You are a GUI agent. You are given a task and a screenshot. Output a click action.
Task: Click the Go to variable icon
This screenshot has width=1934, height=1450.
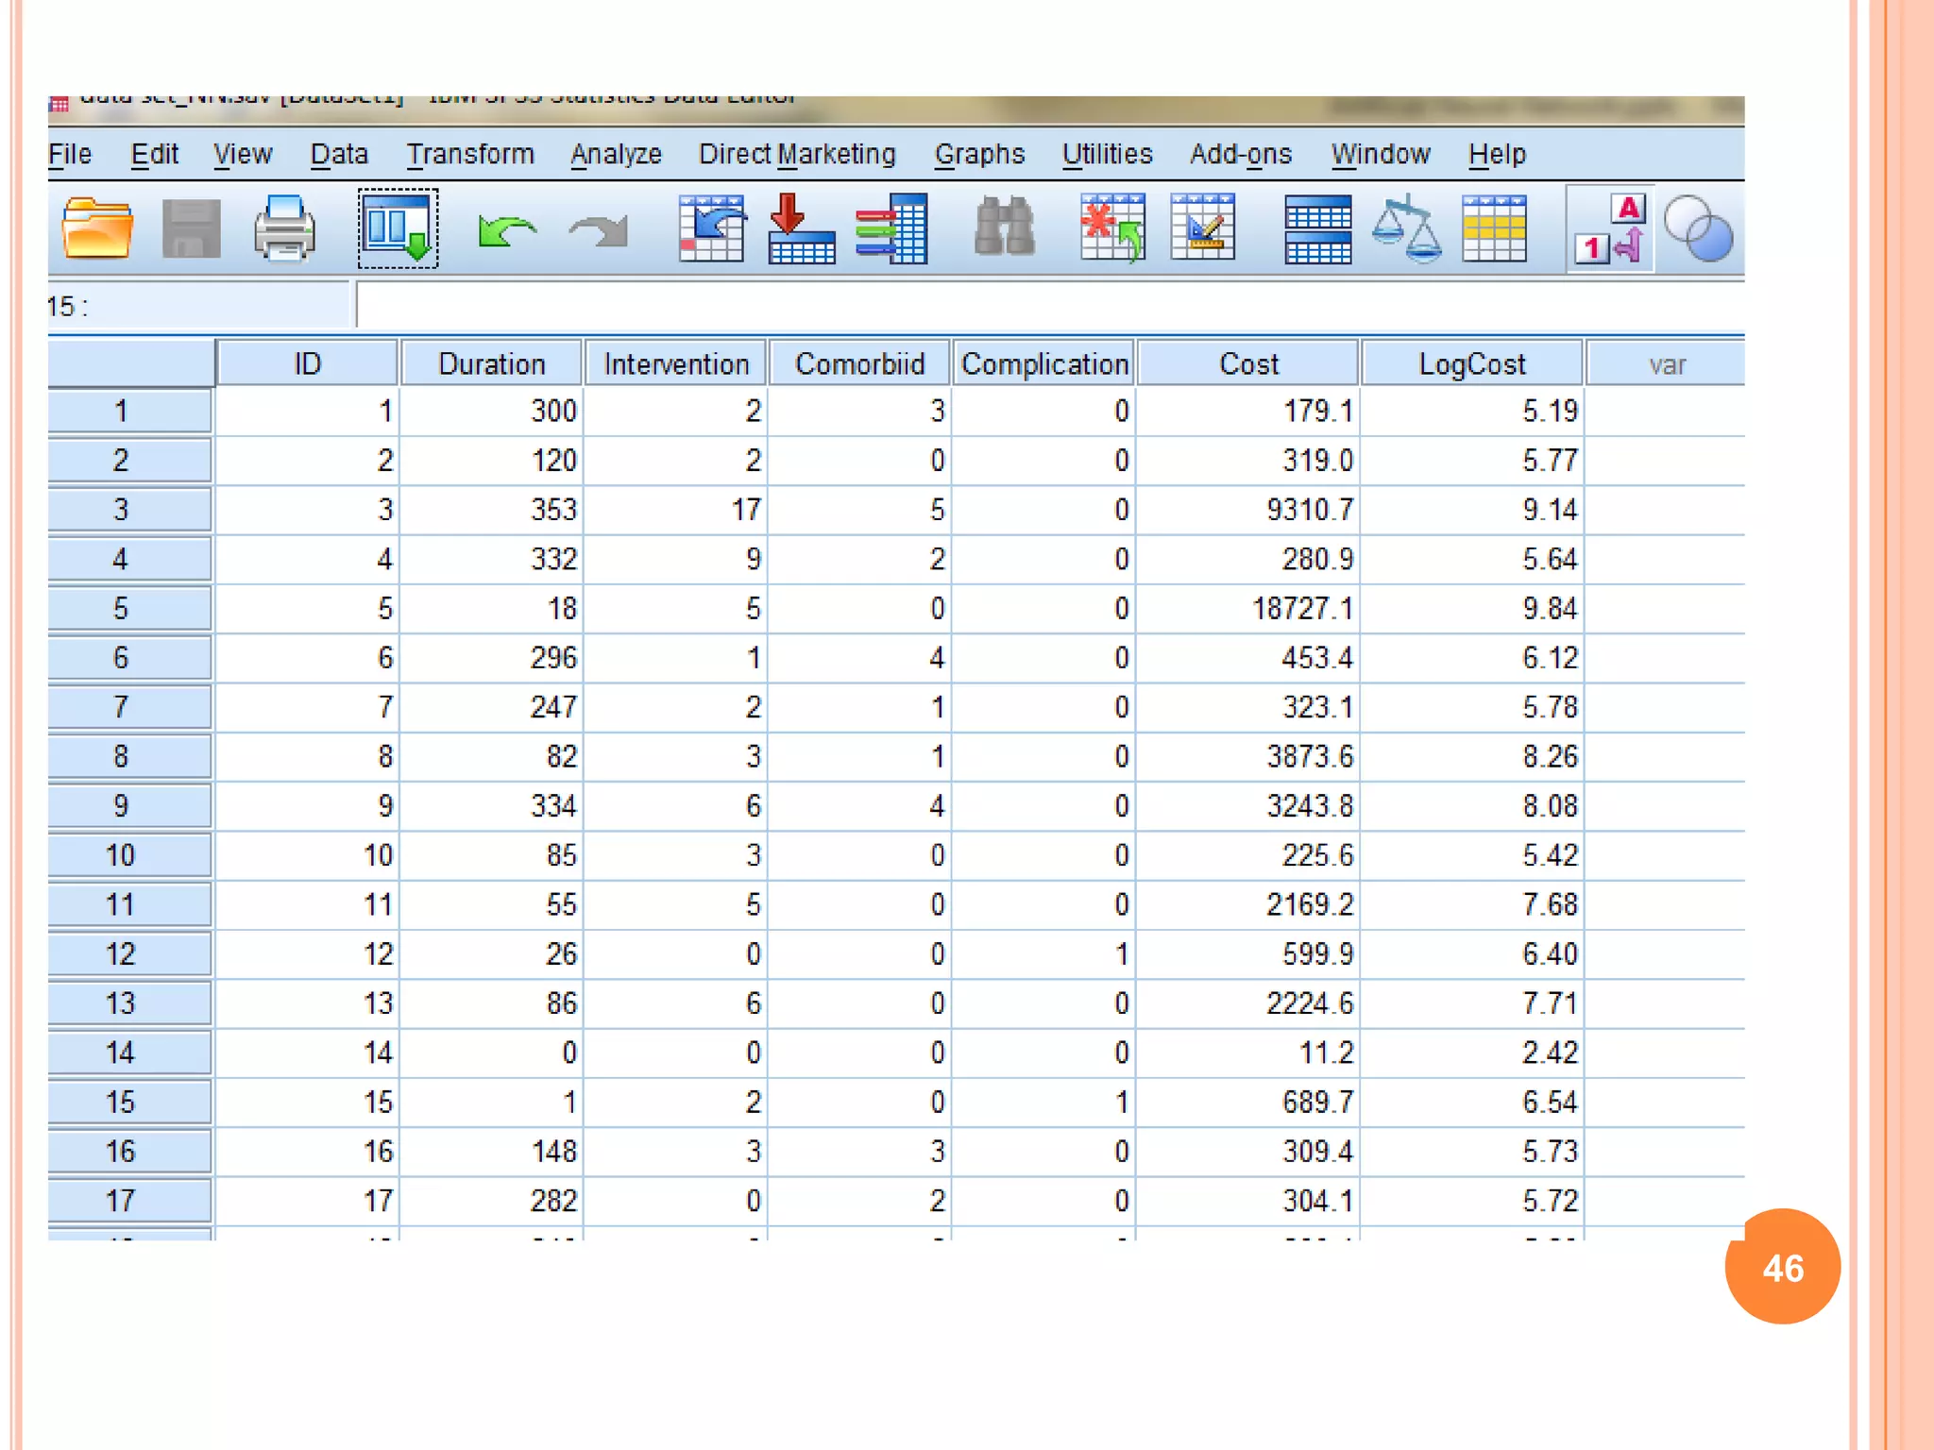coord(801,228)
